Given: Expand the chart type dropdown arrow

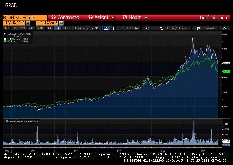Looking at the screenshot, I should point(122,28).
